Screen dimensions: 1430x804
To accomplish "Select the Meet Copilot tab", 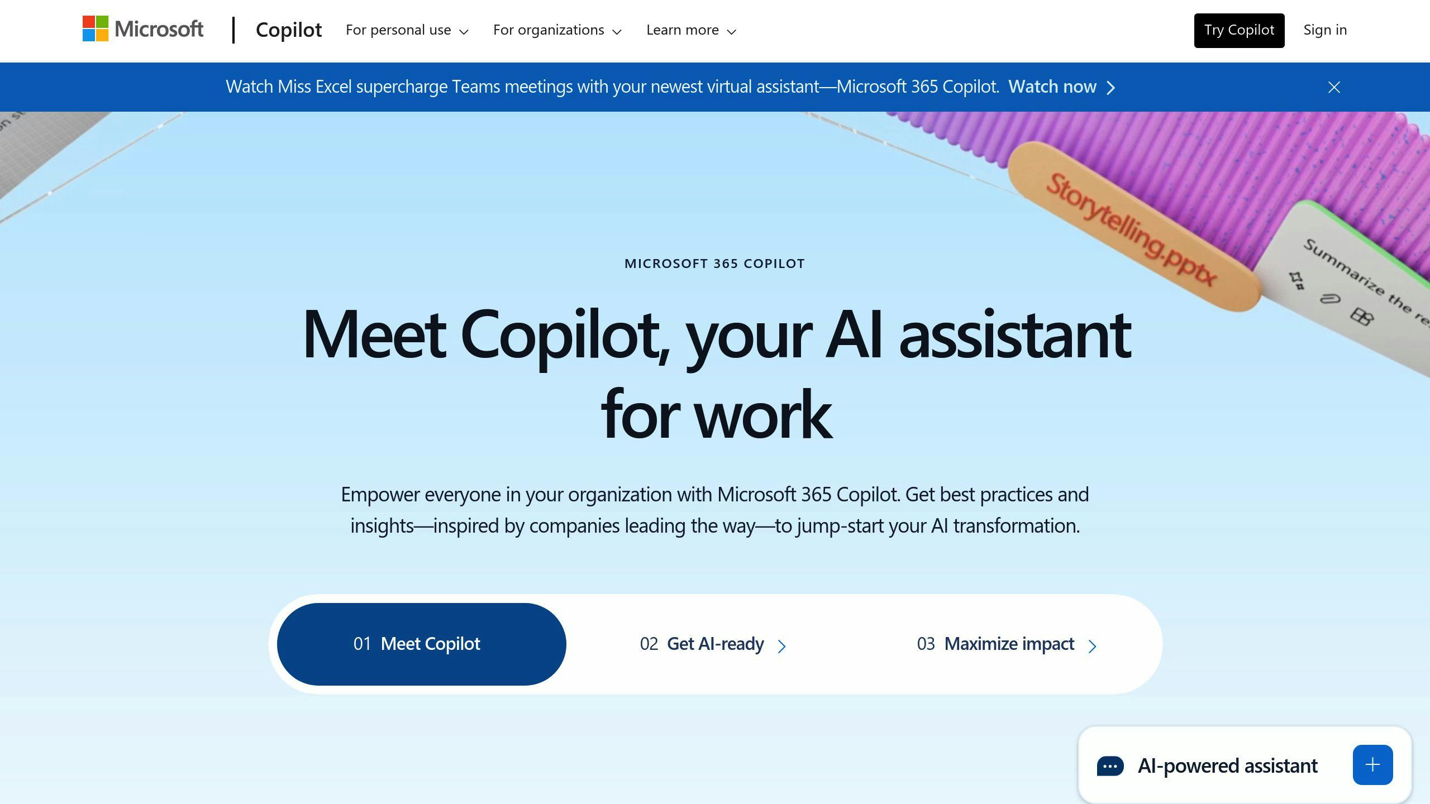I will pos(421,643).
